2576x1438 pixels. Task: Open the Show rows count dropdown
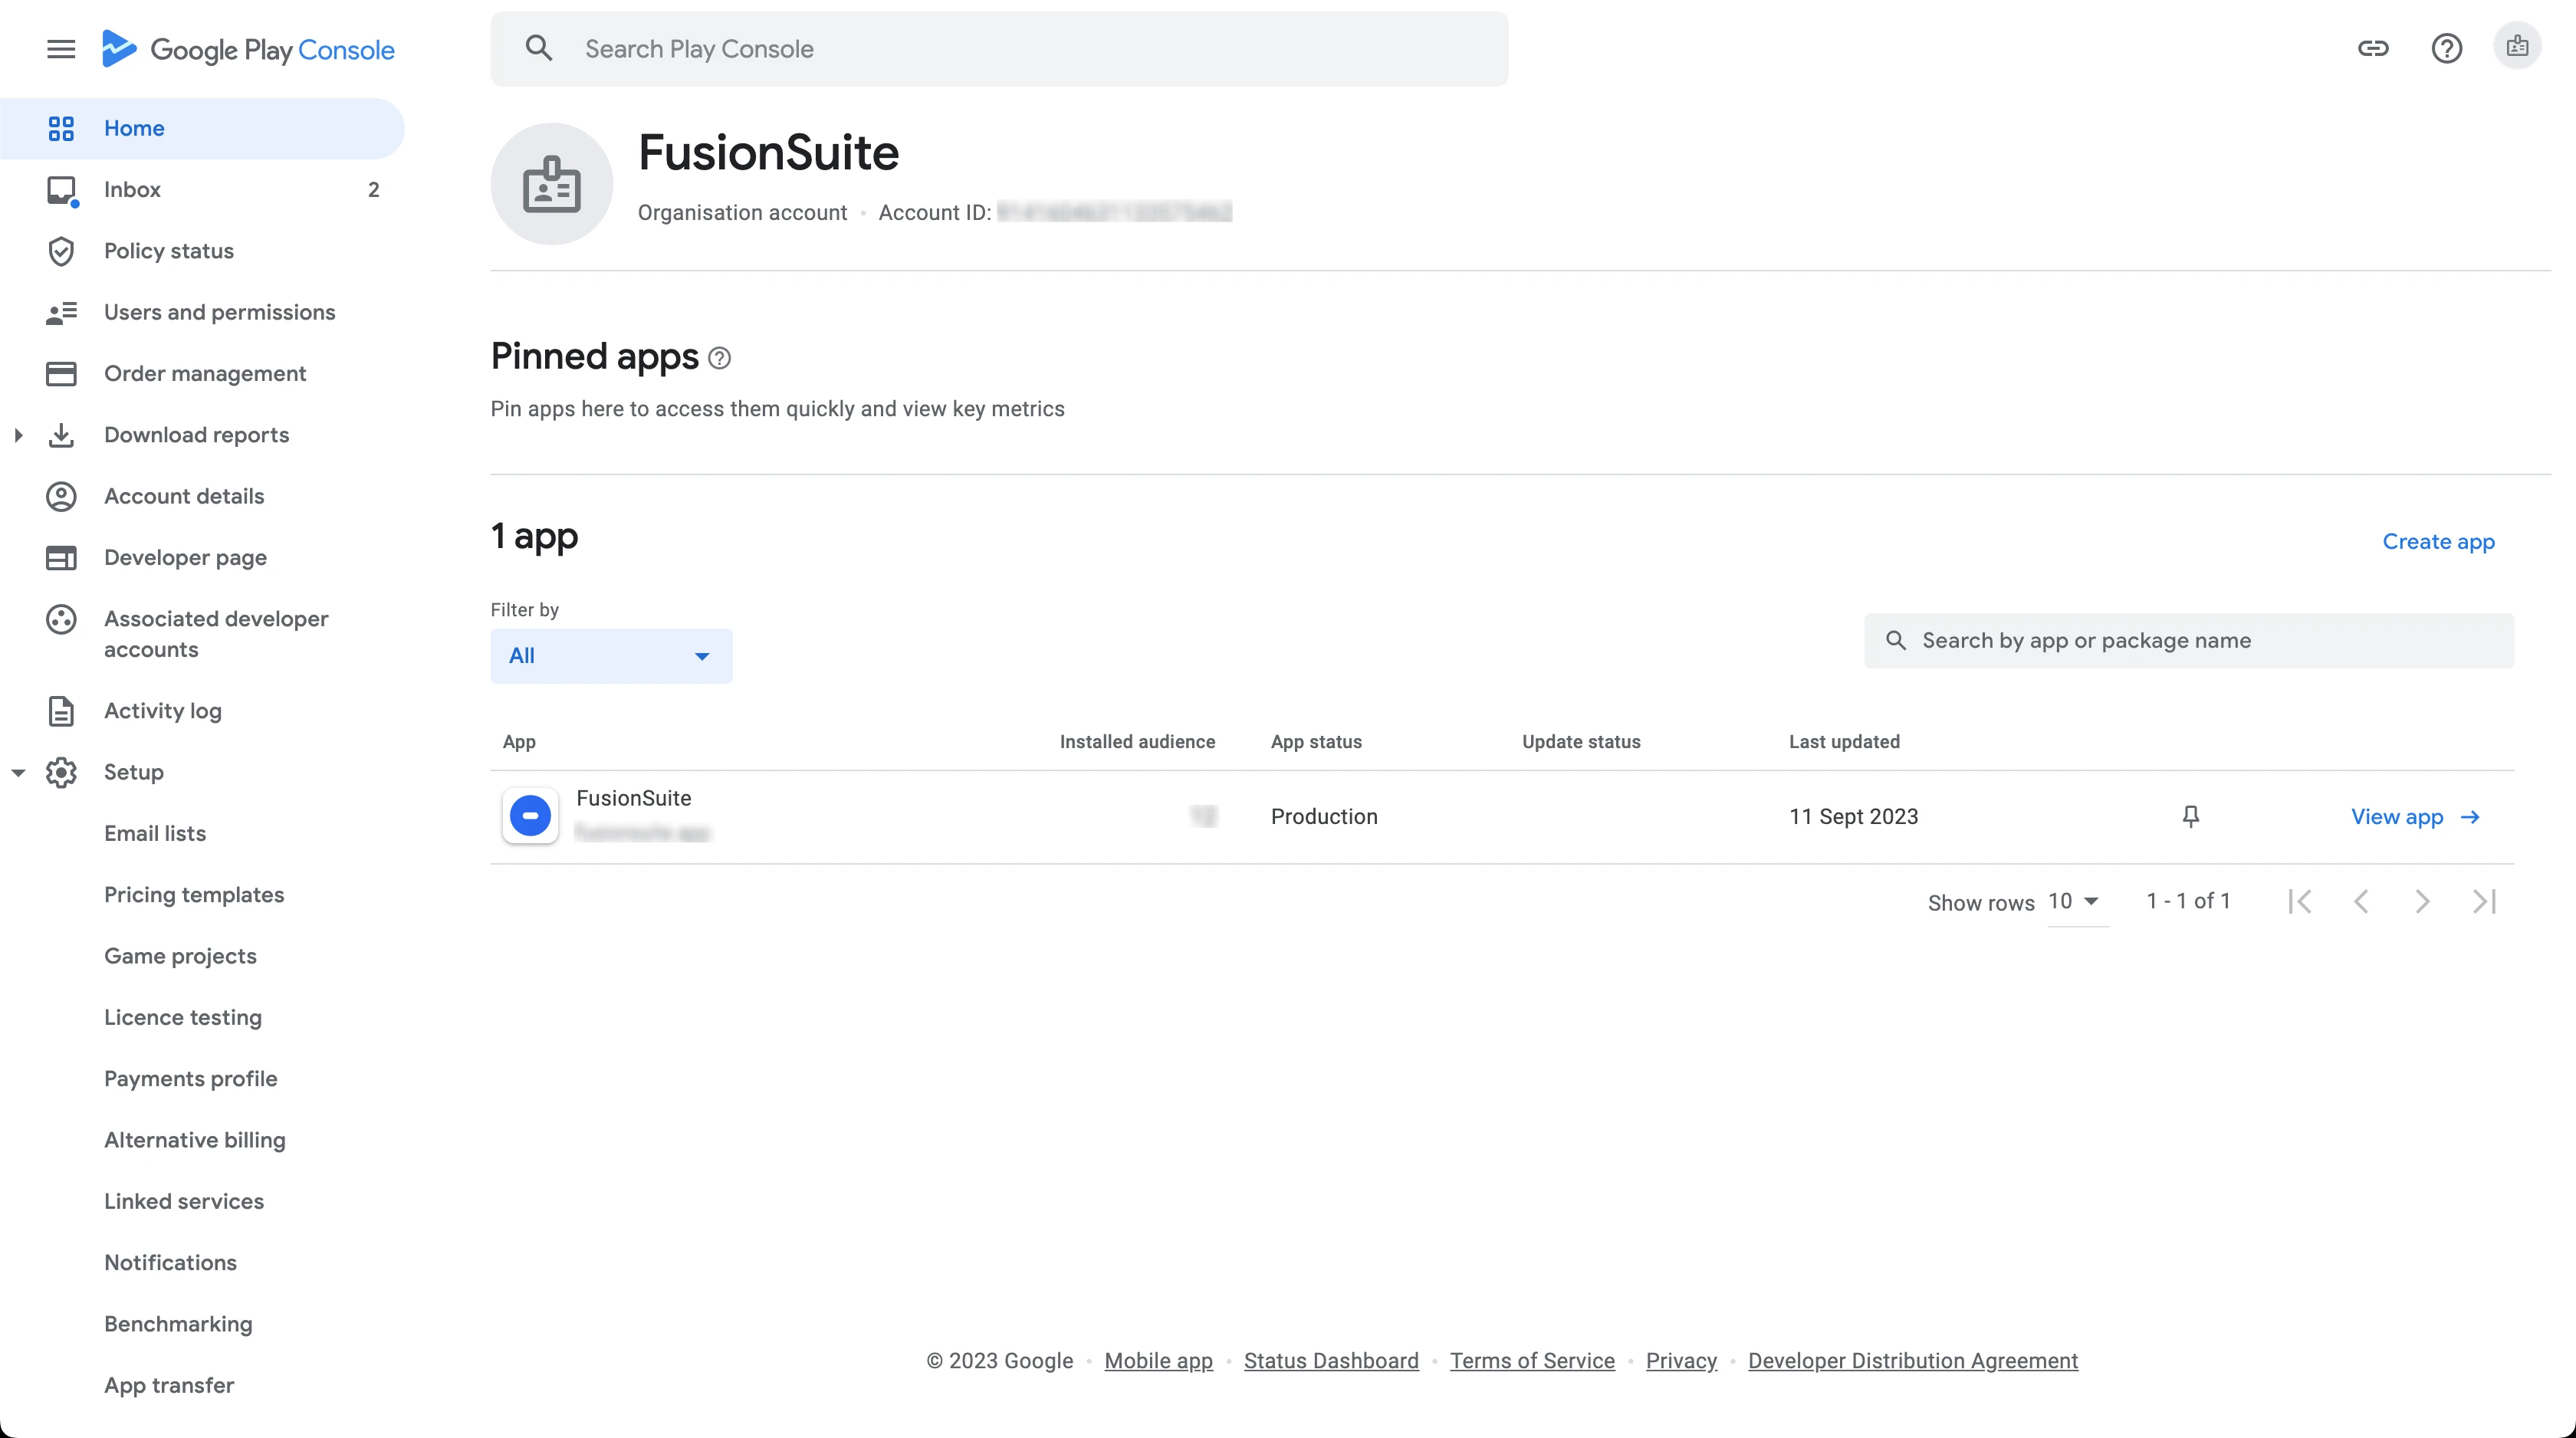click(2074, 902)
